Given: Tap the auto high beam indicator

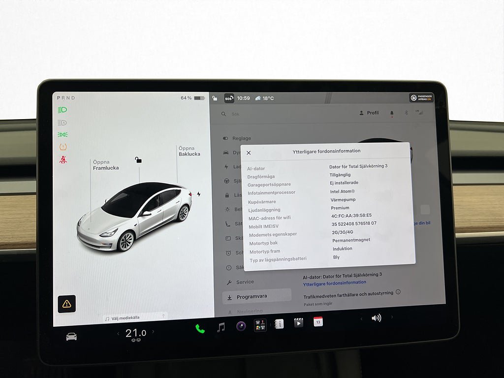Looking at the screenshot, I should [63, 123].
